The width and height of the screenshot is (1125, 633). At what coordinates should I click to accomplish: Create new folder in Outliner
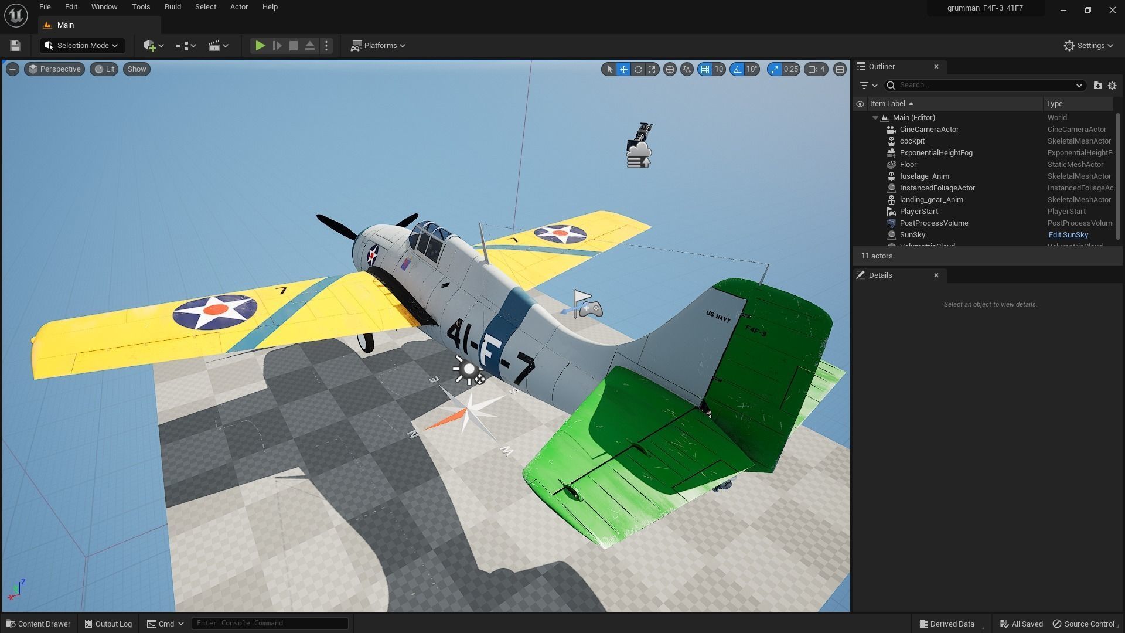(x=1097, y=86)
